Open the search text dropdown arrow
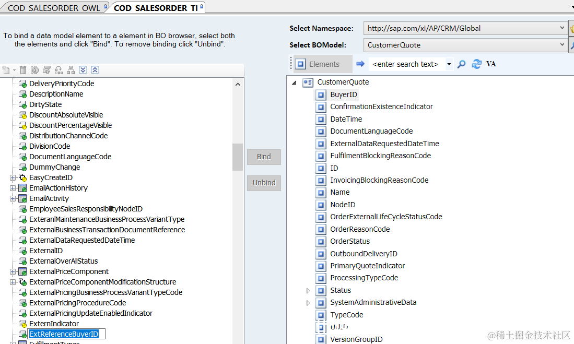 [x=449, y=64]
